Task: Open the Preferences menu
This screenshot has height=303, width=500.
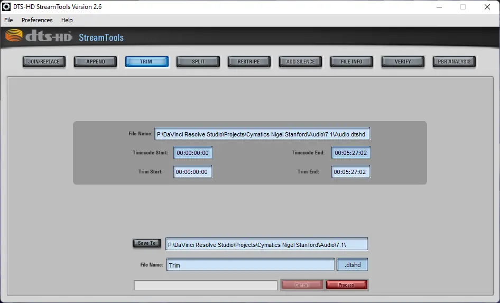Action: [37, 20]
